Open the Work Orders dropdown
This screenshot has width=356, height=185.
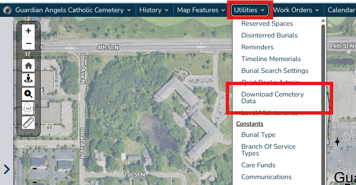pos(296,10)
